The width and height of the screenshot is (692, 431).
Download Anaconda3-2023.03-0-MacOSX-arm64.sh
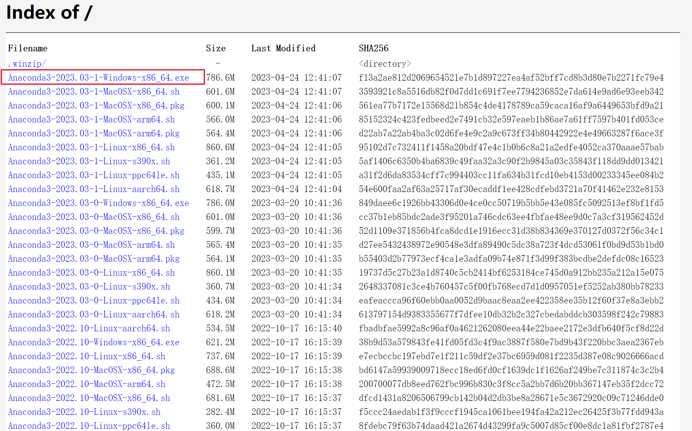pyautogui.click(x=91, y=245)
